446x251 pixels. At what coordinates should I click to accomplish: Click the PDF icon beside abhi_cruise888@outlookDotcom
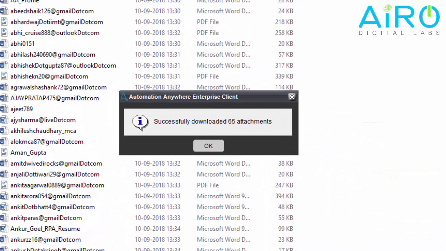4,33
